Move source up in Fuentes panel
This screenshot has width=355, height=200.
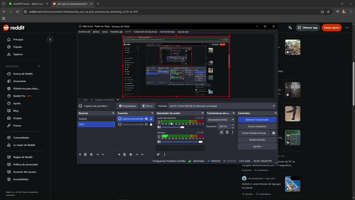[x=137, y=154]
